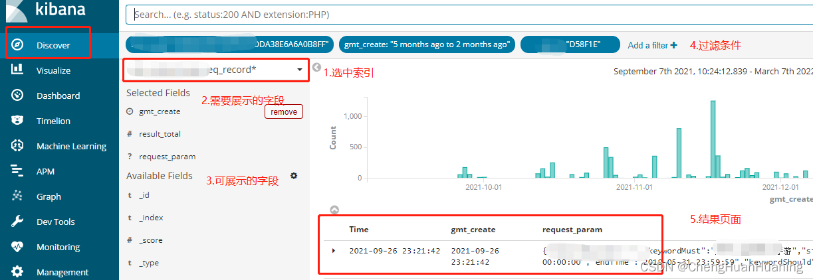Open the Discover section icon

point(17,45)
